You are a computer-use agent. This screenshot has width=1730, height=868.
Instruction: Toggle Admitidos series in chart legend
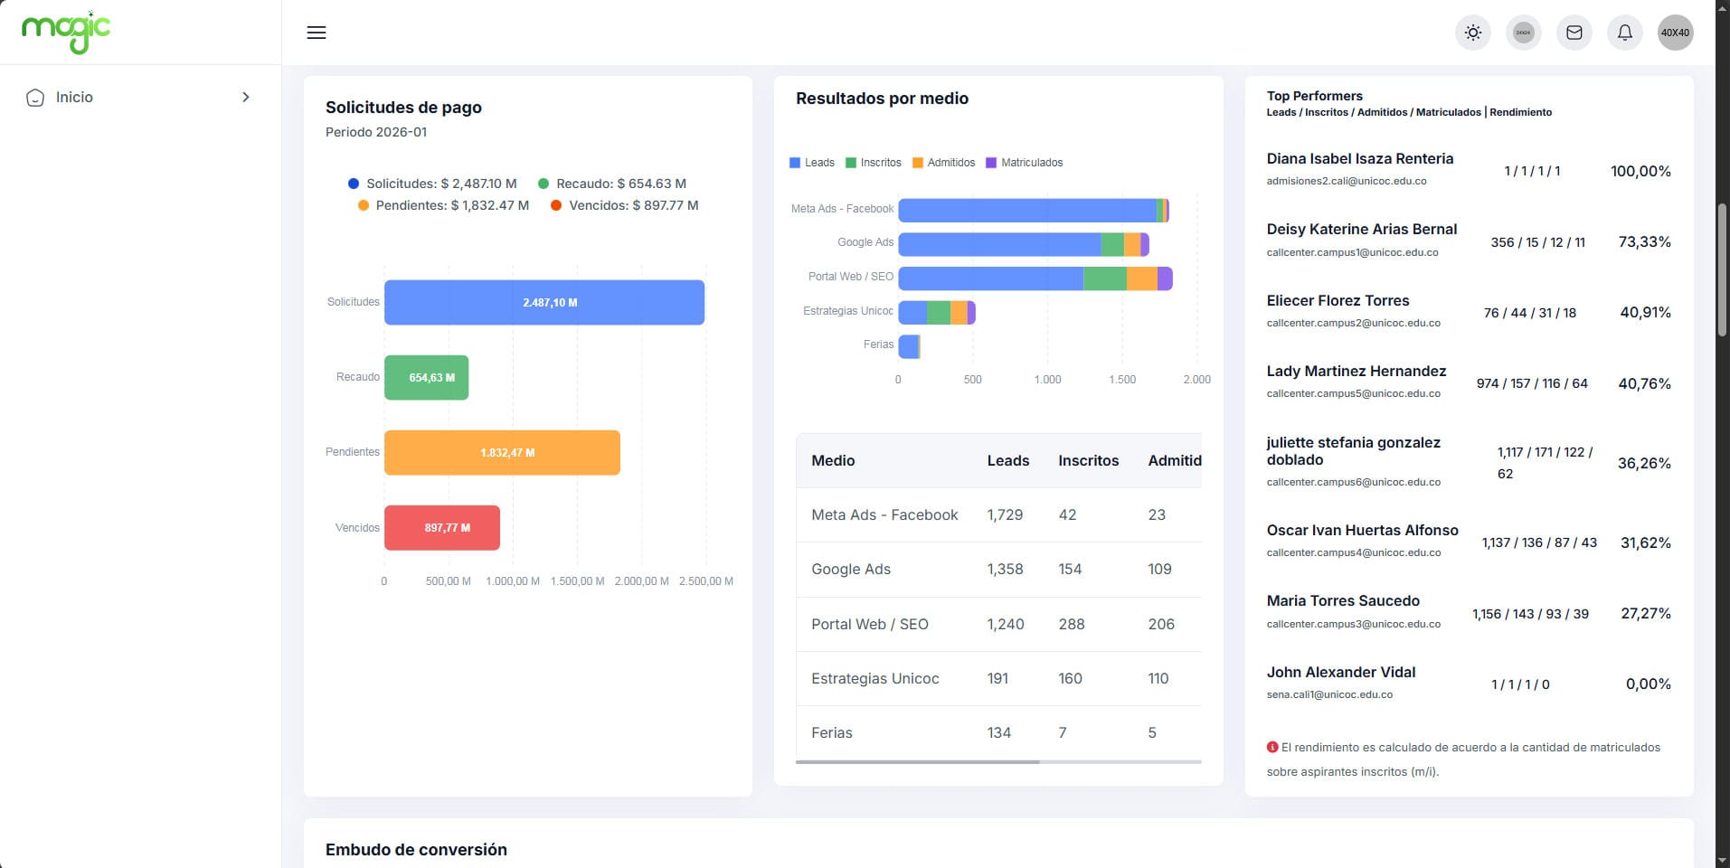click(943, 163)
